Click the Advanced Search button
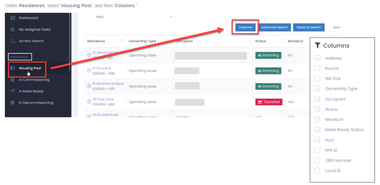This screenshot has width=380, height=185. point(274,27)
